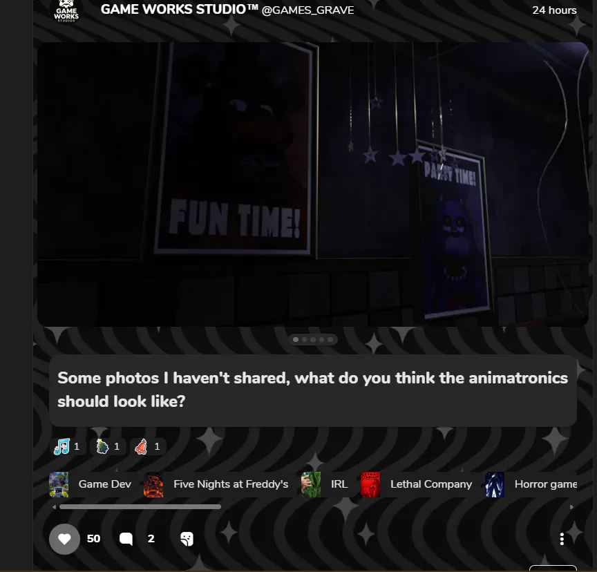Click the Lethal Company community thumbnail
597x572 pixels.
click(x=370, y=484)
